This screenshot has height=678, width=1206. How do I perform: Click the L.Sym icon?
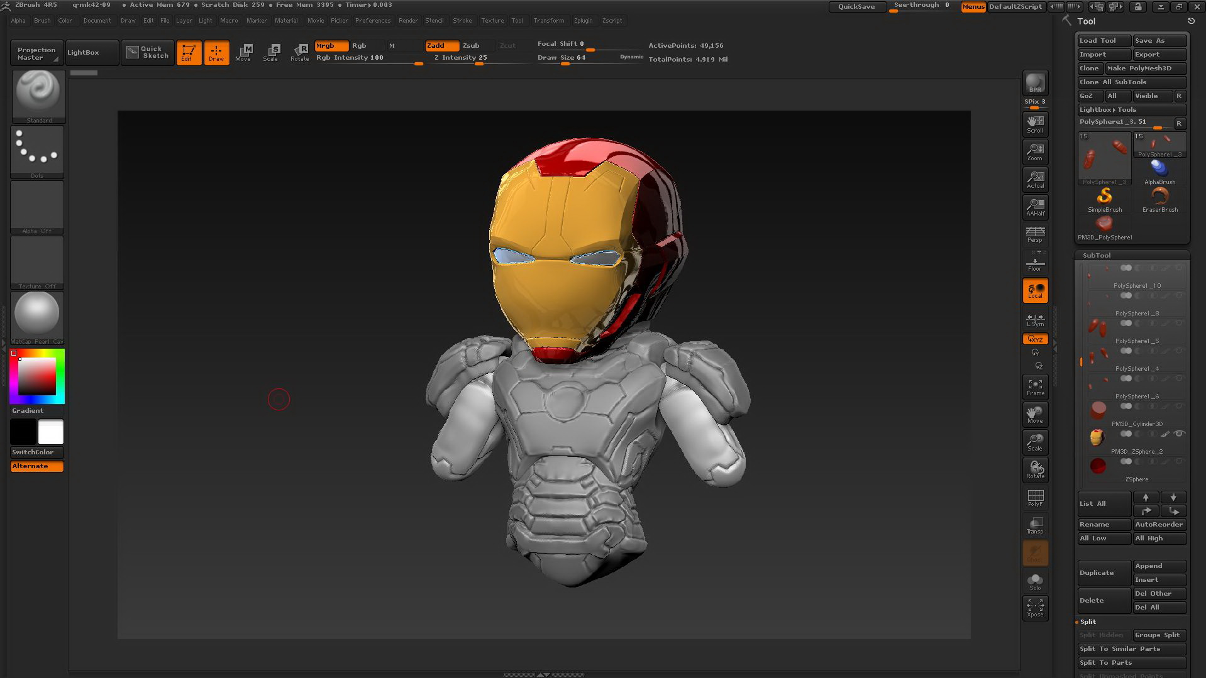pos(1035,320)
